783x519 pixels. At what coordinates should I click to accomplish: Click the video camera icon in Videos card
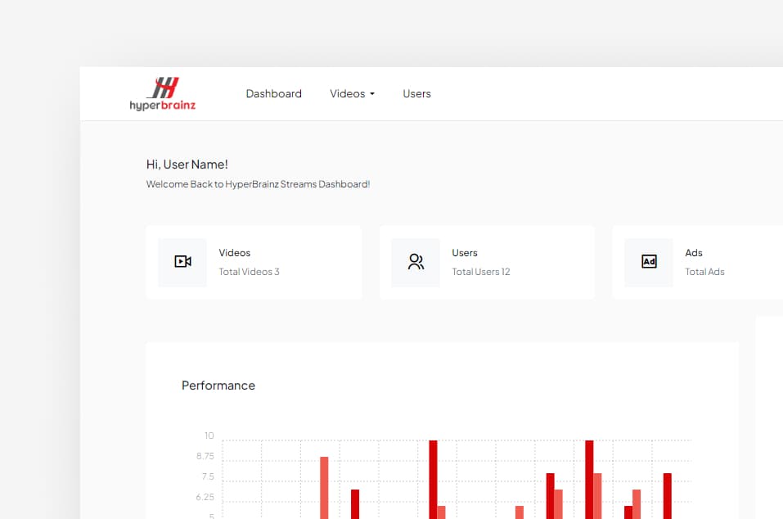pos(182,262)
